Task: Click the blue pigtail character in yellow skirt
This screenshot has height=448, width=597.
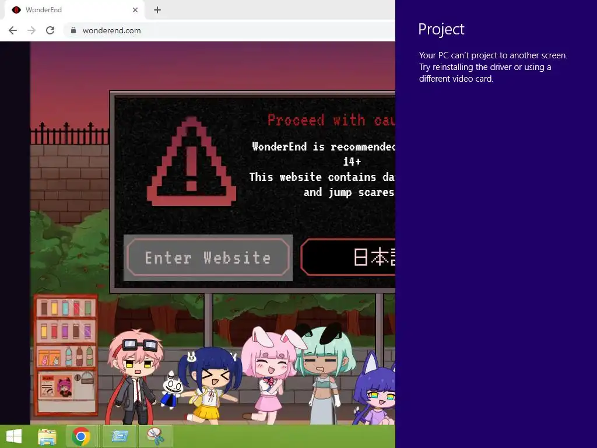Action: 210,386
